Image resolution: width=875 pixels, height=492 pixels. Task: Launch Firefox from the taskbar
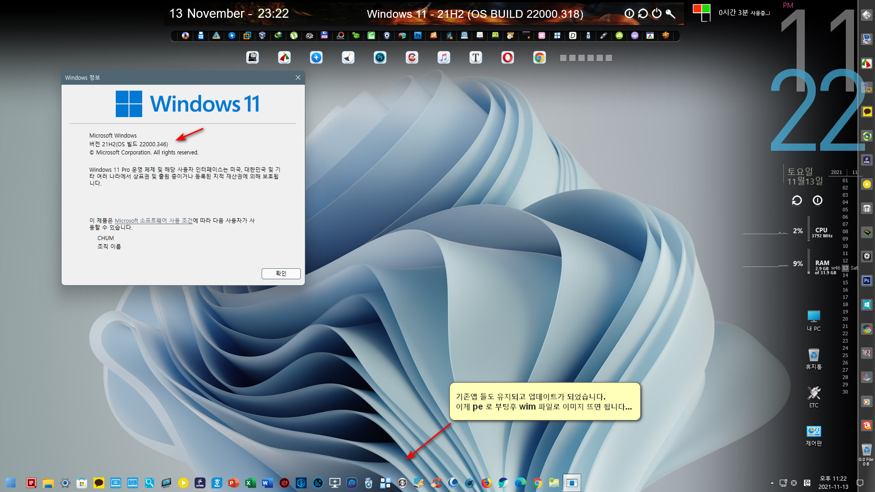487,483
